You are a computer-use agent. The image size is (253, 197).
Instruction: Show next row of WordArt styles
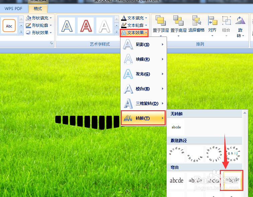[x=117, y=26]
